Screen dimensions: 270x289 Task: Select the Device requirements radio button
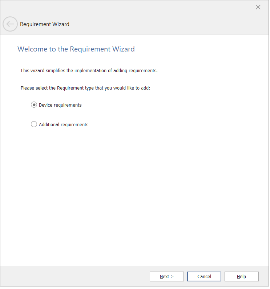point(34,105)
